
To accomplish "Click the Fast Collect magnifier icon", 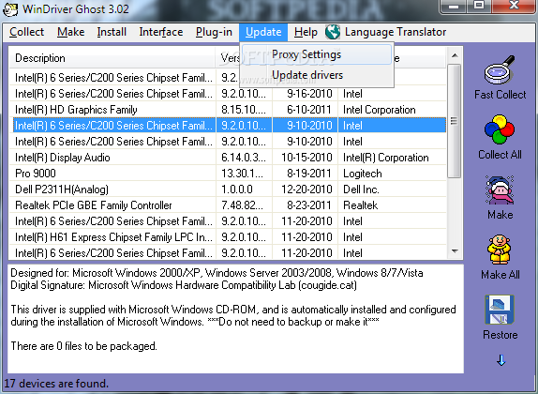I will point(500,69).
